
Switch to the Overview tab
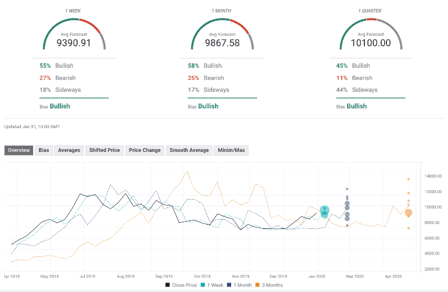19,150
